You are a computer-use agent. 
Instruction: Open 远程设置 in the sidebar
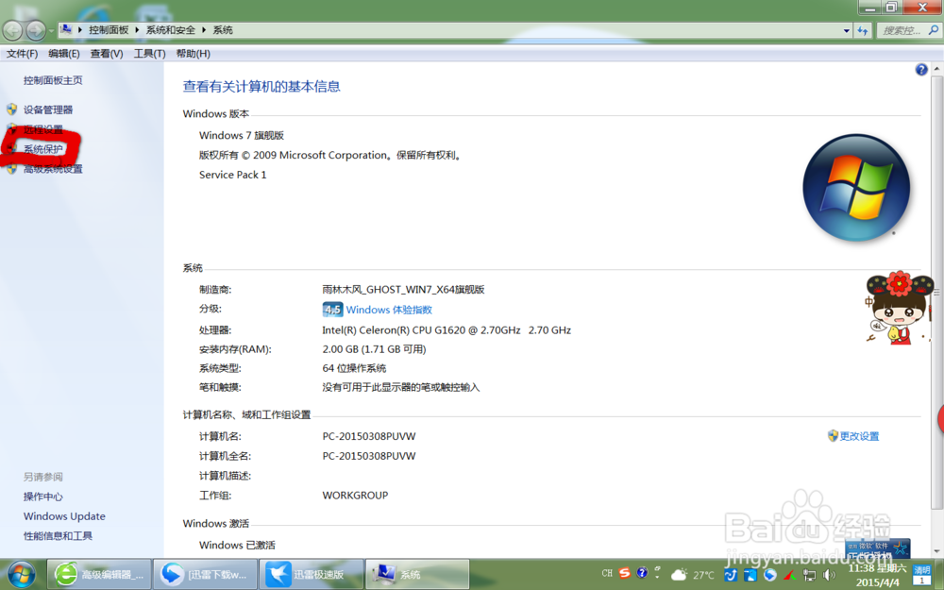click(42, 129)
